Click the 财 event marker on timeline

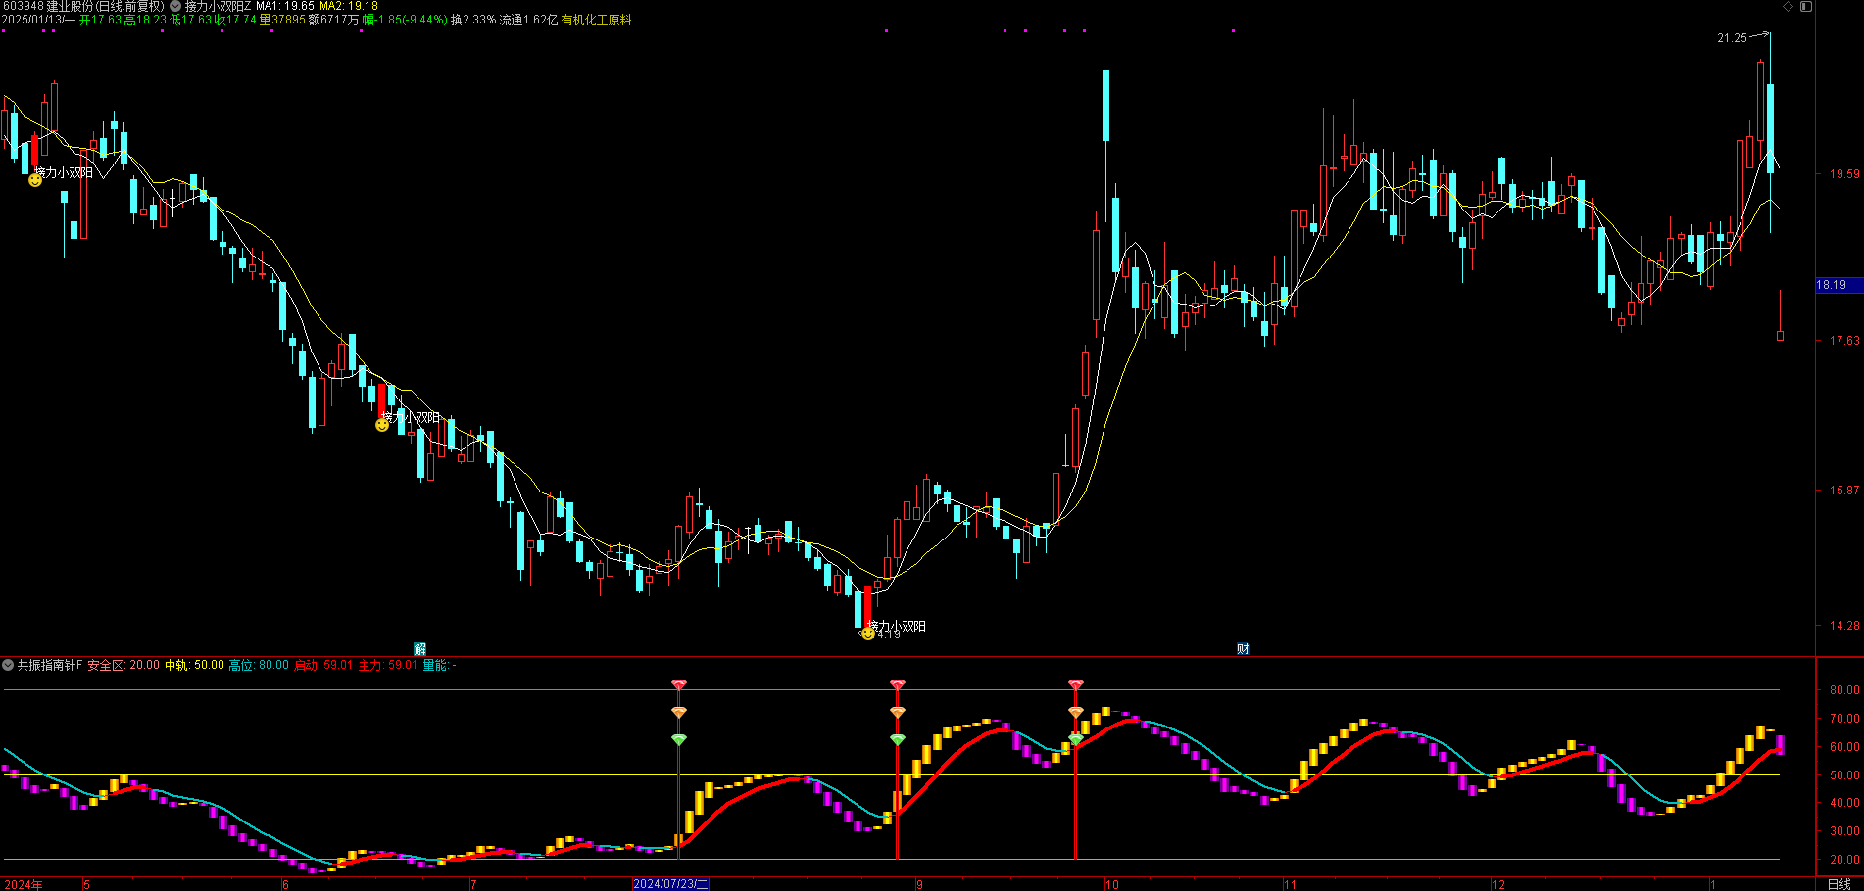[x=1243, y=649]
